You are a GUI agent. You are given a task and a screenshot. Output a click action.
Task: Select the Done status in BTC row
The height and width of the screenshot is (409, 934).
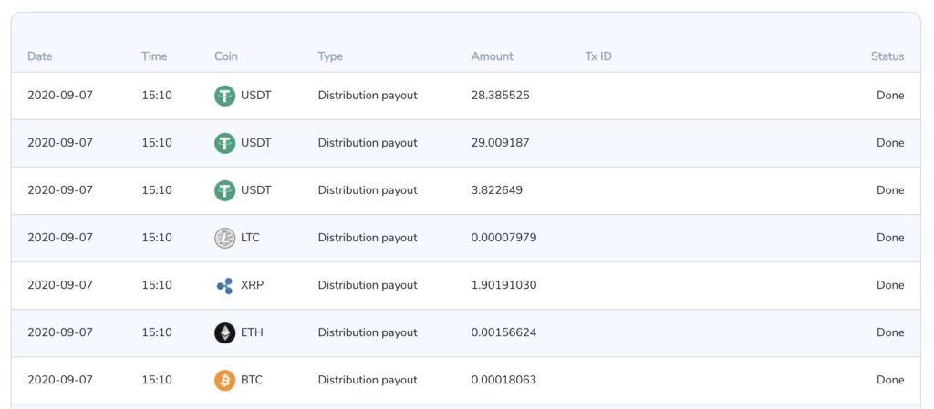click(x=889, y=380)
